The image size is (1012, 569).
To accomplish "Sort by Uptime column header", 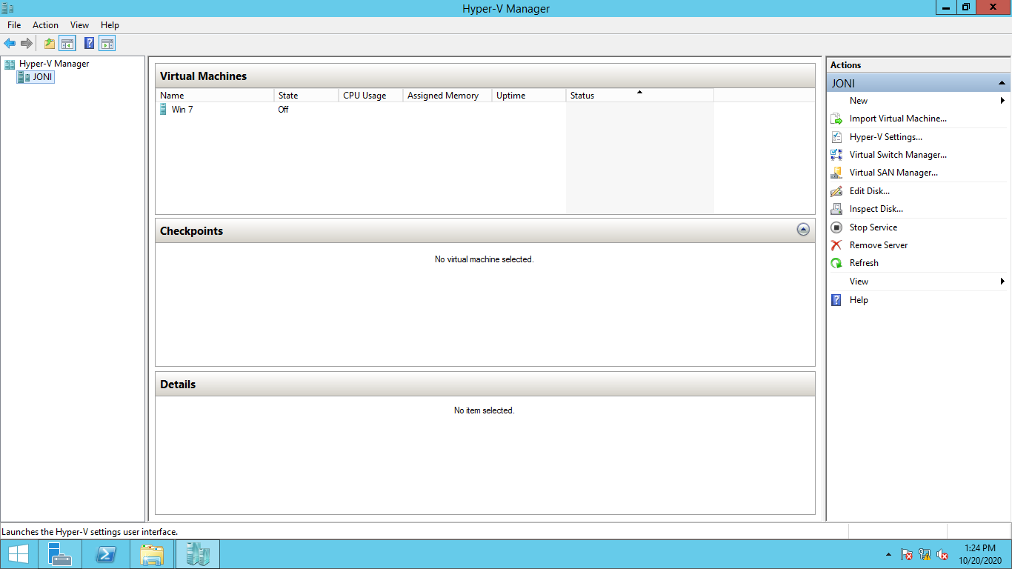I will coord(529,96).
